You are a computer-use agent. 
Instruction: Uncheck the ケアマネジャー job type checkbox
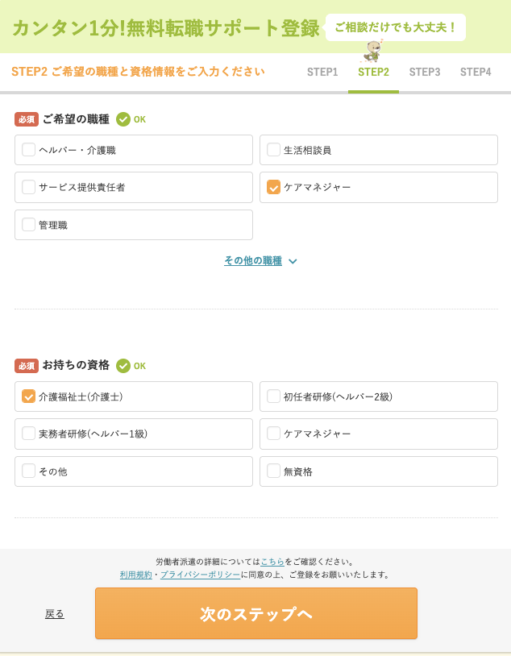(273, 187)
